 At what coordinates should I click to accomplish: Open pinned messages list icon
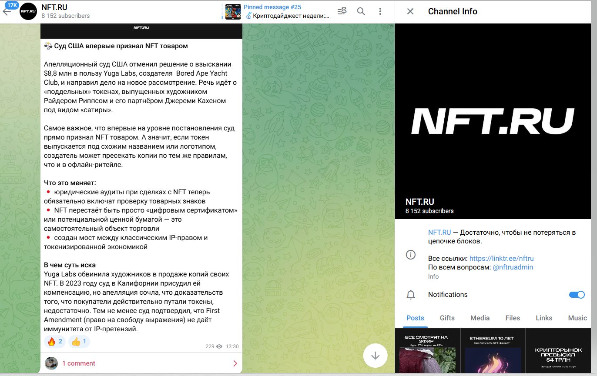[342, 11]
